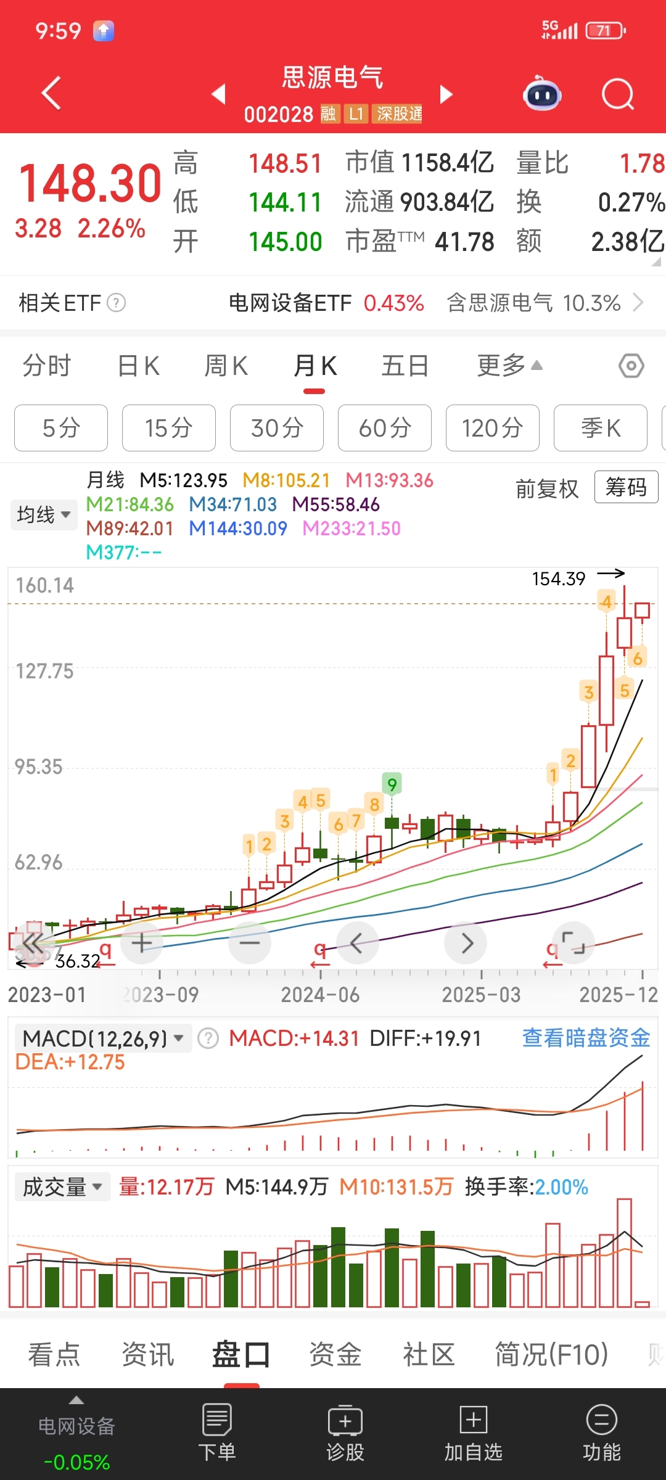Select the 30分 period button
Image resolution: width=666 pixels, height=1480 pixels.
click(277, 428)
